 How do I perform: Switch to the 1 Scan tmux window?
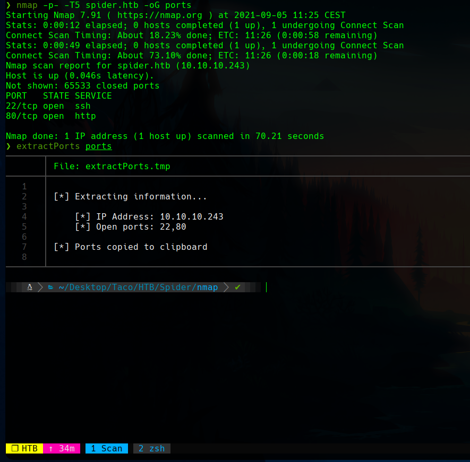pyautogui.click(x=106, y=448)
